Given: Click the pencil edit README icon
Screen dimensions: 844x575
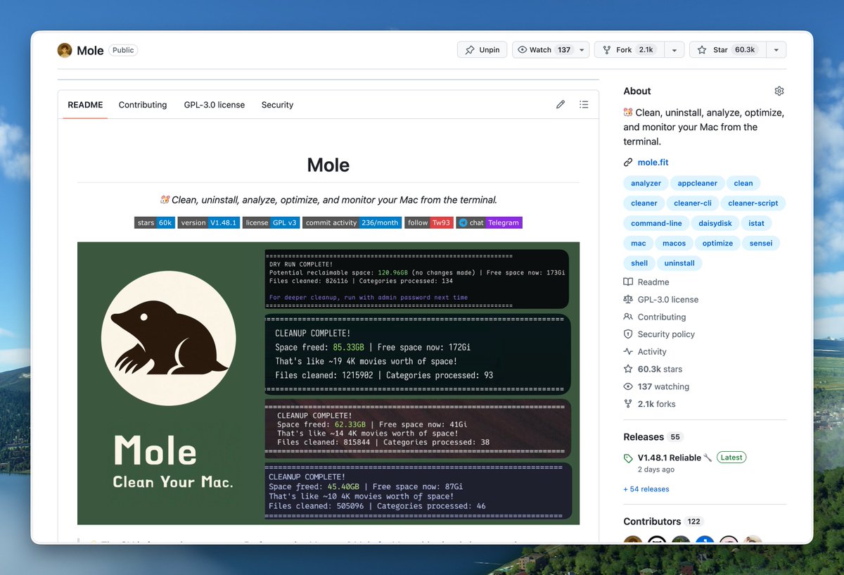Looking at the screenshot, I should [x=561, y=104].
